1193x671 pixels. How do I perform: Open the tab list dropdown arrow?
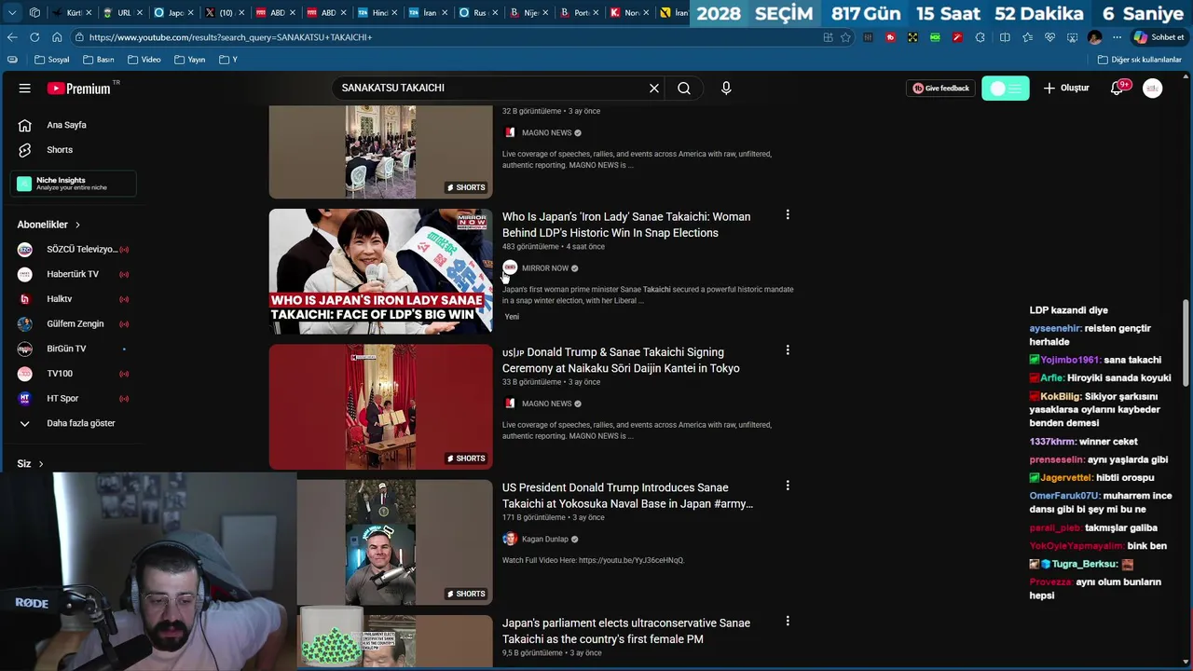click(12, 13)
